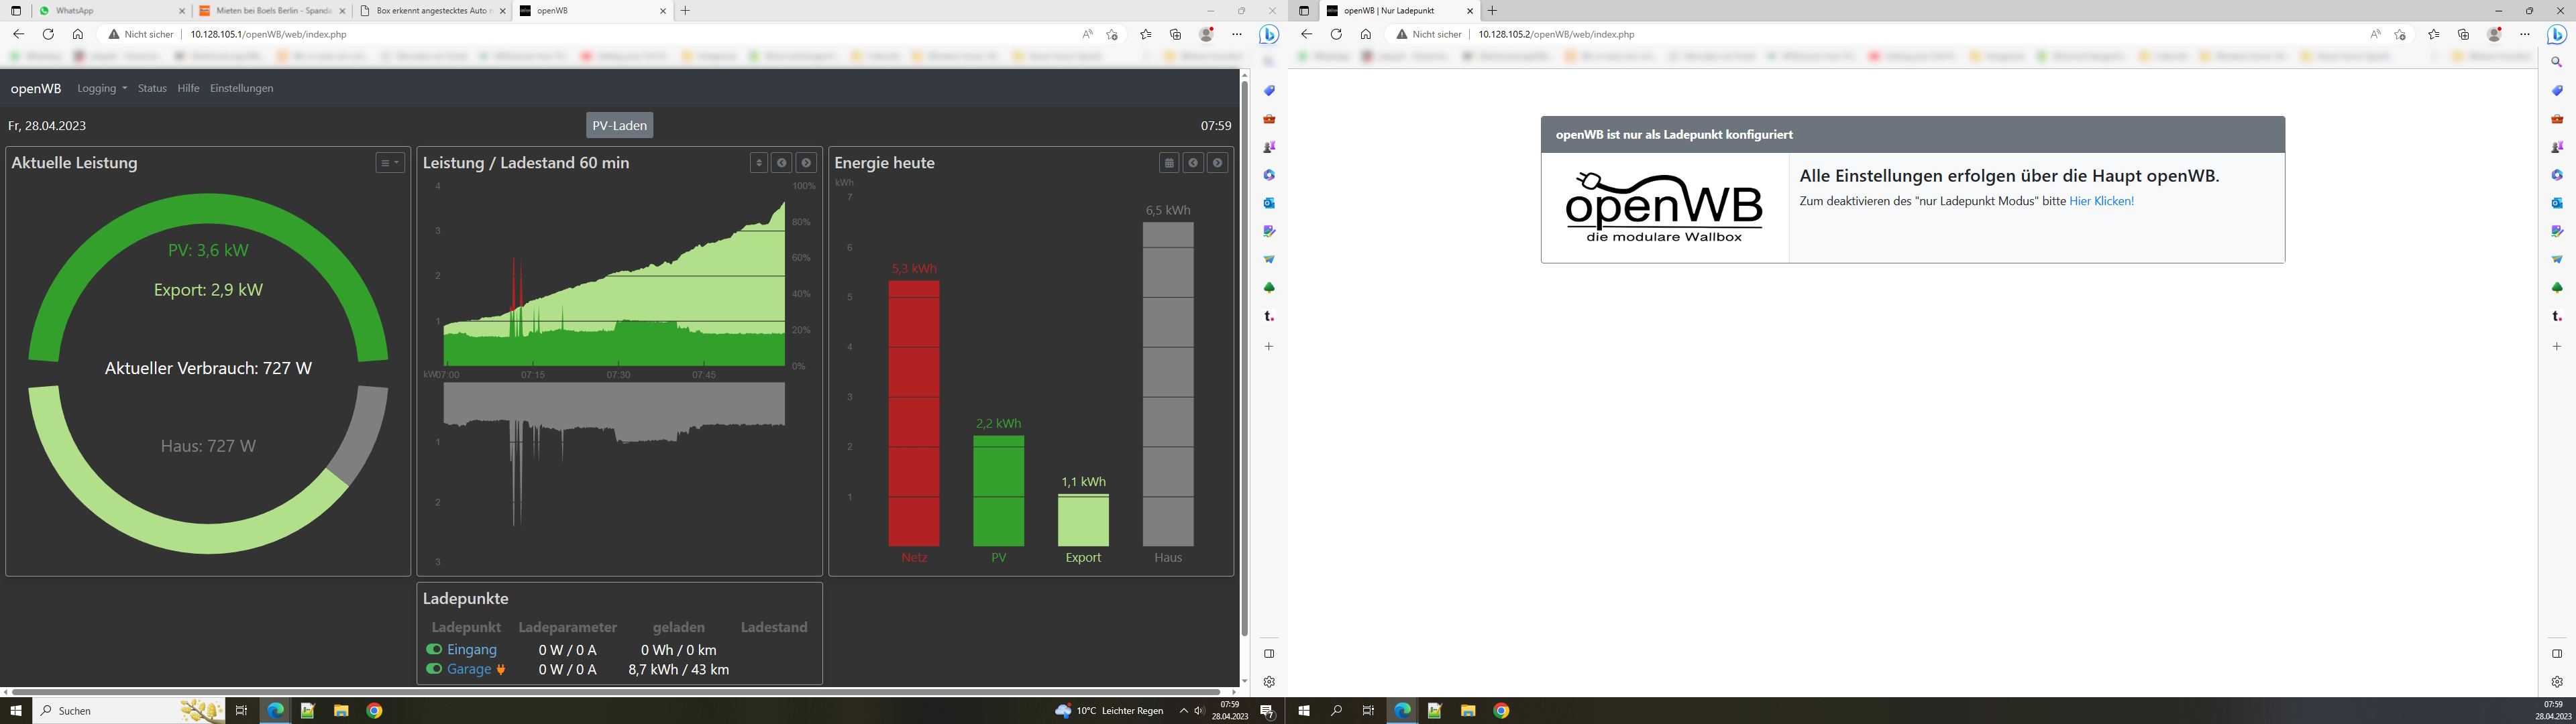Click orange plug icon next to Garage
2576x724 pixels.
pos(501,669)
